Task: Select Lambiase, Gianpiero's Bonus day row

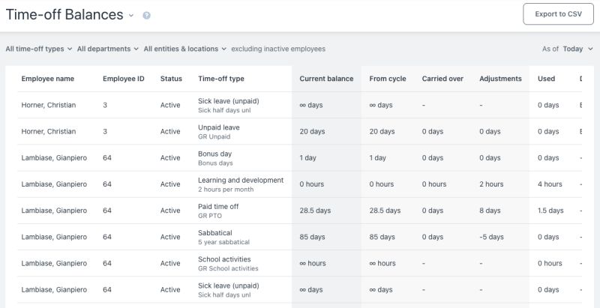Action: [217, 154]
